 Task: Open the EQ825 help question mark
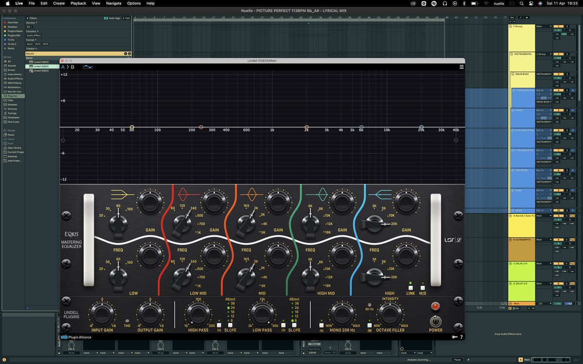(461, 337)
